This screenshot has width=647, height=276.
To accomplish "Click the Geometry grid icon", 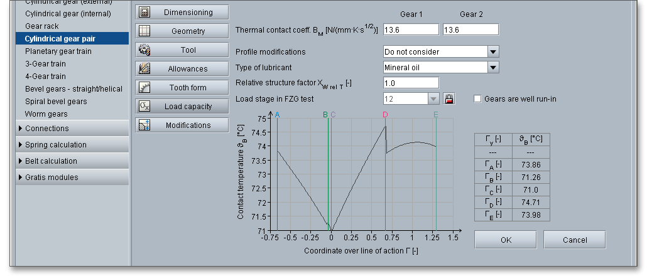I will pos(144,31).
